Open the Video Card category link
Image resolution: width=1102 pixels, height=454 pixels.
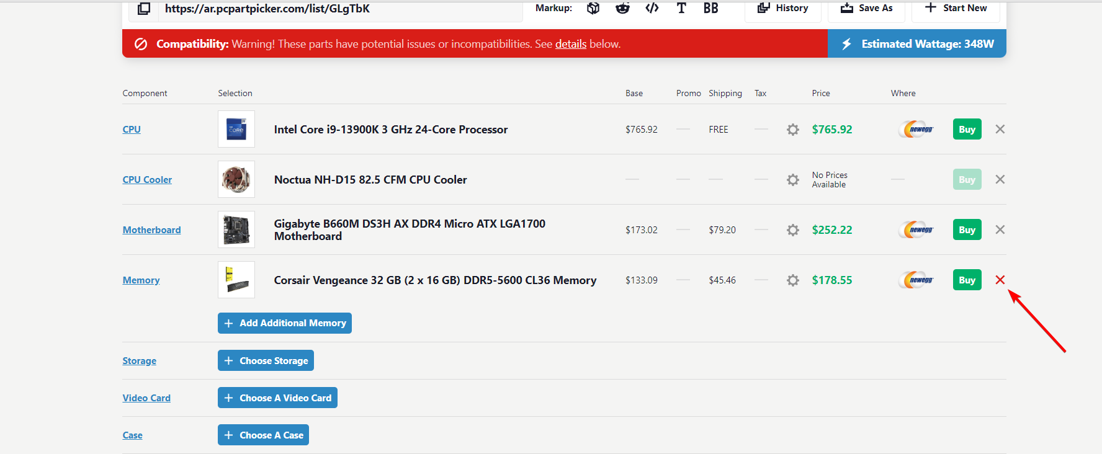146,398
